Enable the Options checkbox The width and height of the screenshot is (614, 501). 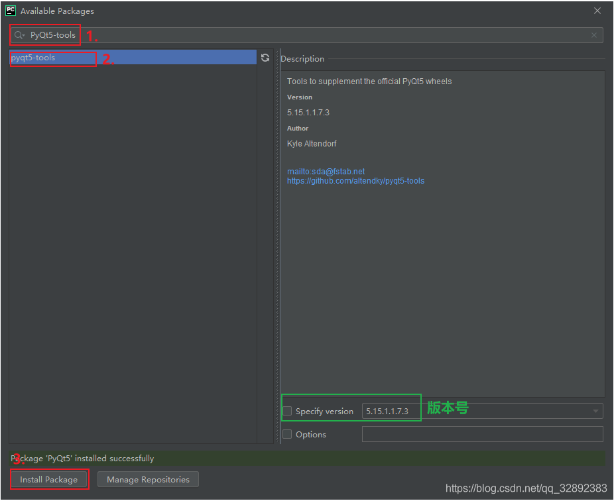coord(287,434)
